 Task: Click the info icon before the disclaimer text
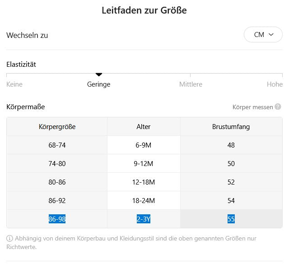(x=9, y=238)
